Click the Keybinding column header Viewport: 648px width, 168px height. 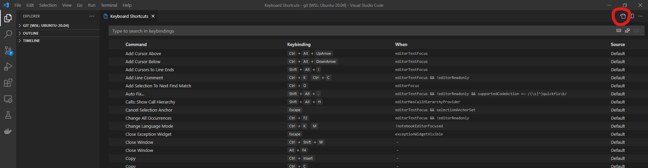point(299,44)
